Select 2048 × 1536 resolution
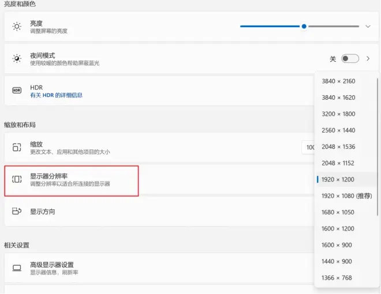Viewport: 381px width, 294px height. pyautogui.click(x=346, y=146)
